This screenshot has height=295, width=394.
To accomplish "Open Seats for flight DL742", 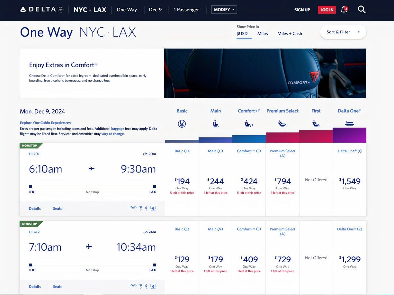I will (58, 287).
